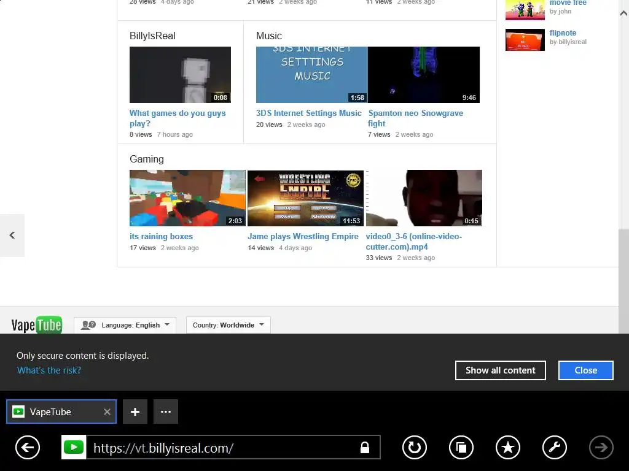Image resolution: width=629 pixels, height=471 pixels.
Task: Open the Country: Worldwide dropdown
Action: tap(229, 325)
